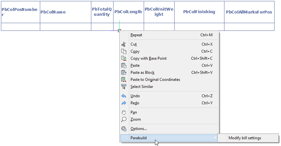281x146 pixels.
Task: Select the PbColFinishing header cell
Action: [x=199, y=12]
